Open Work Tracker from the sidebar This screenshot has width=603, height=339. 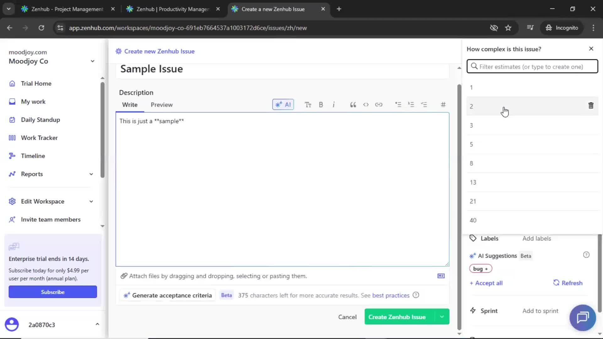[x=39, y=137]
